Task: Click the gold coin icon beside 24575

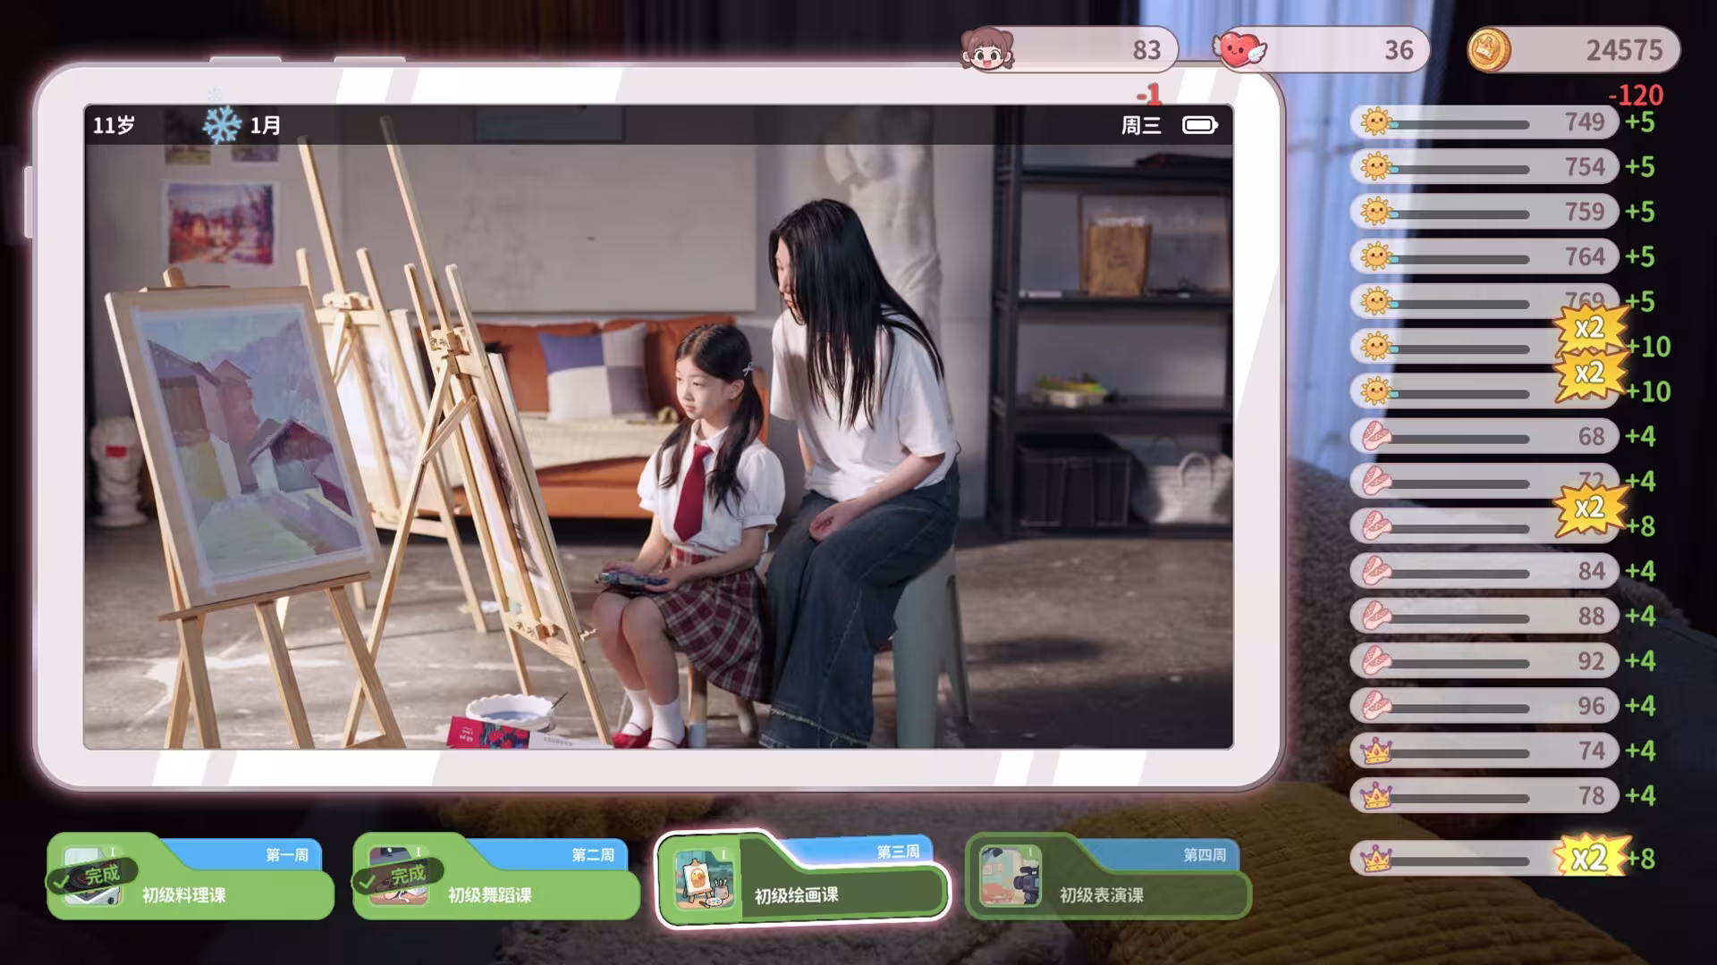Action: coord(1489,49)
